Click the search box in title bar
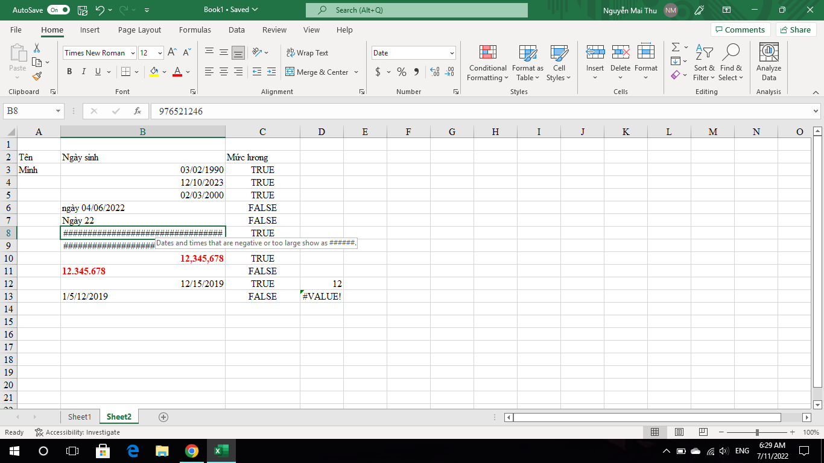Screen dimensions: 824x463 [x=417, y=10]
